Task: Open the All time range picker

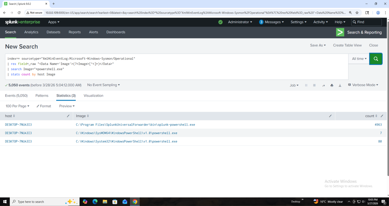Action: (358, 59)
